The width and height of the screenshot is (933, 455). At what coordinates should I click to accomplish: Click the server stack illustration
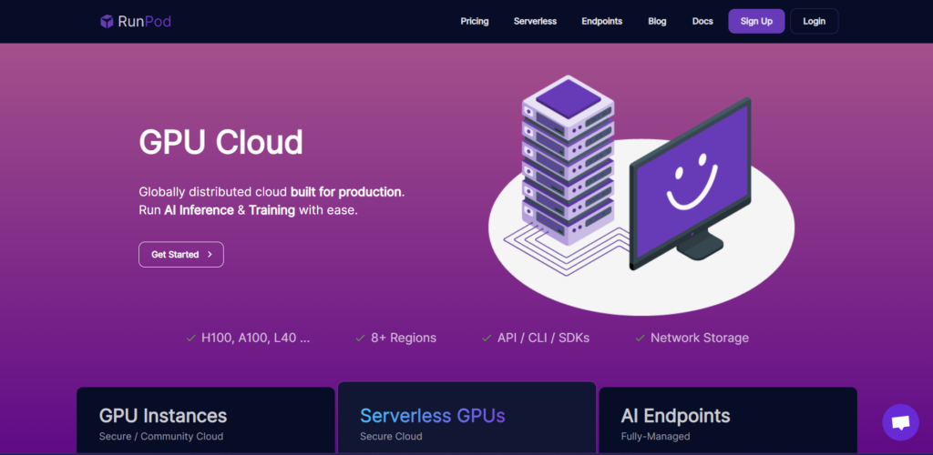pyautogui.click(x=569, y=160)
